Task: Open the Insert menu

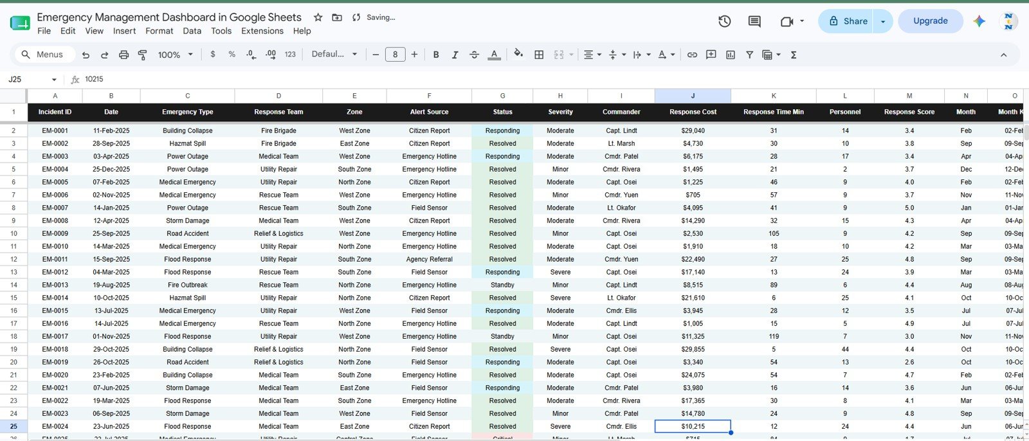Action: click(x=124, y=31)
